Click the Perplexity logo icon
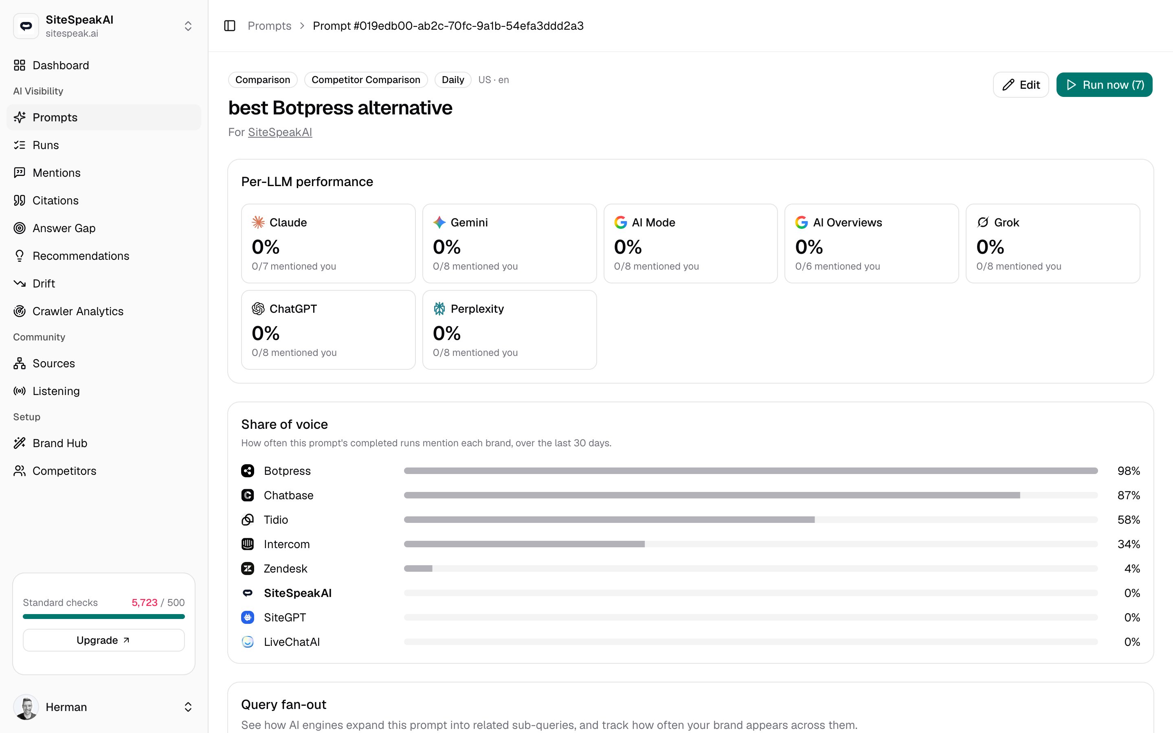 439,308
